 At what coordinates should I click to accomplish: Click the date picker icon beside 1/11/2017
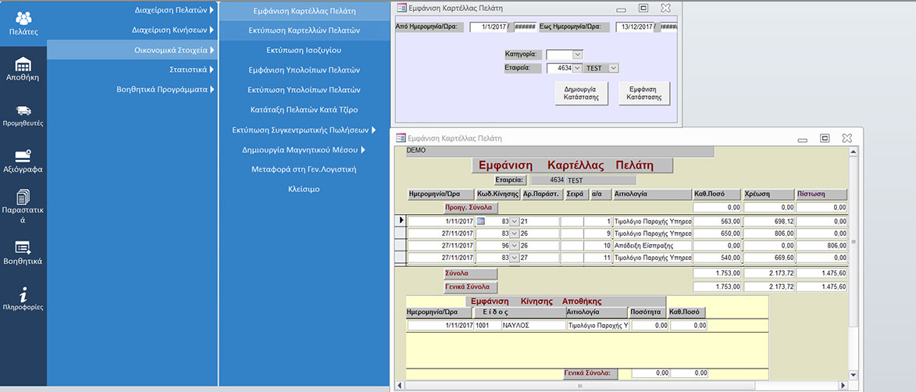tap(480, 222)
